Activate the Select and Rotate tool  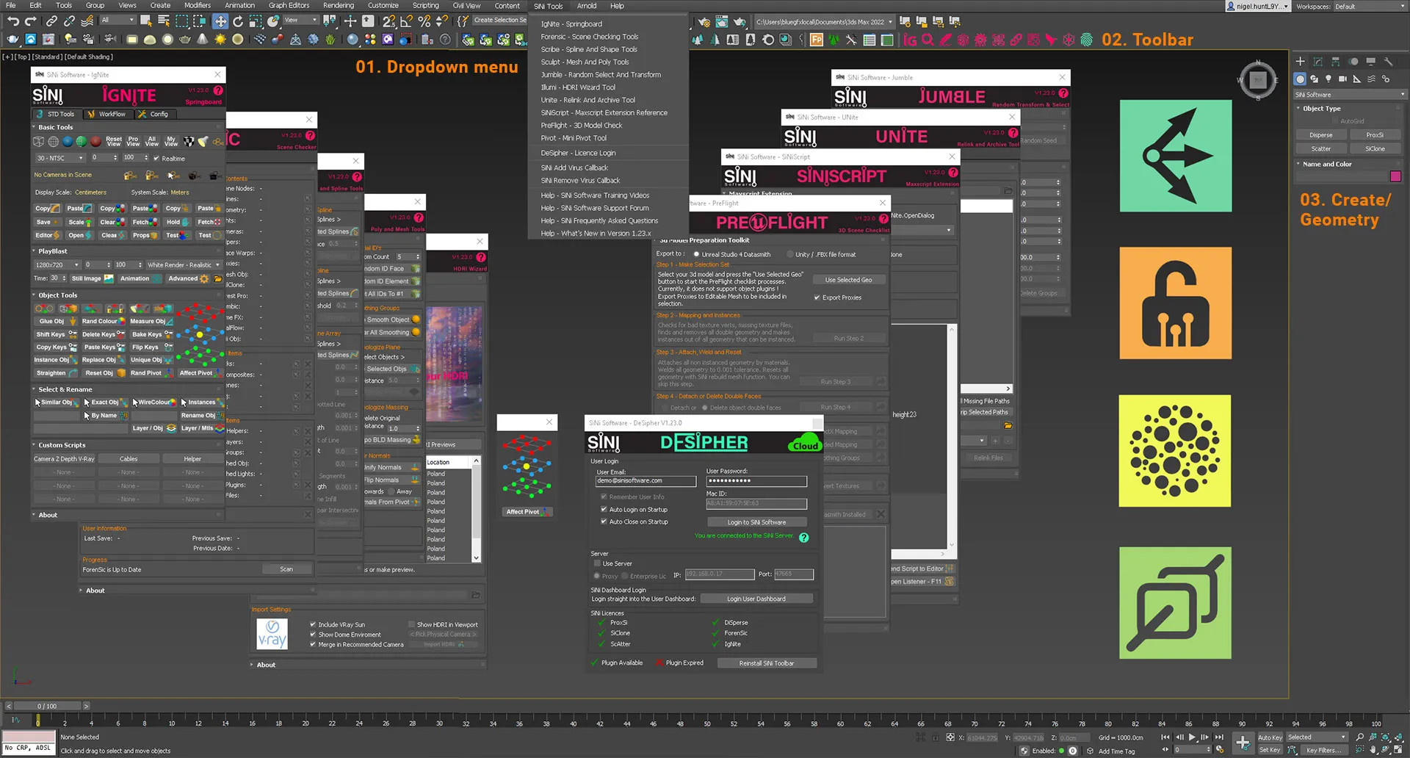(x=238, y=21)
